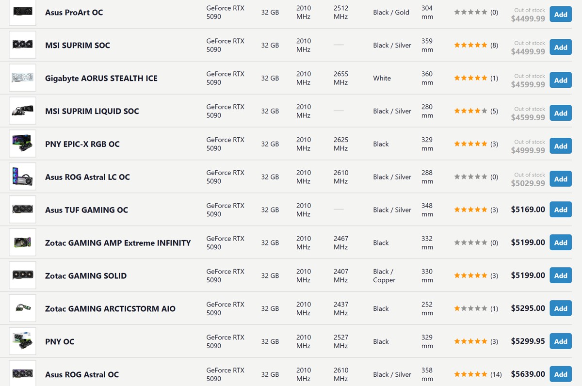Add the Zotac GAMING SOLID card
The image size is (582, 386).
pyautogui.click(x=561, y=275)
